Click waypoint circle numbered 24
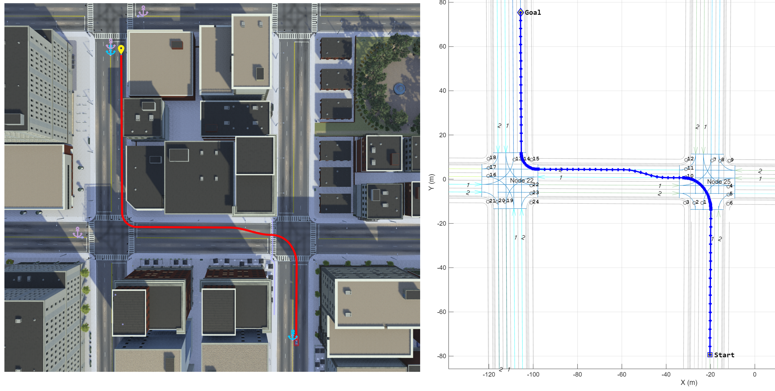Screen dimensions: 775x391 pos(531,202)
